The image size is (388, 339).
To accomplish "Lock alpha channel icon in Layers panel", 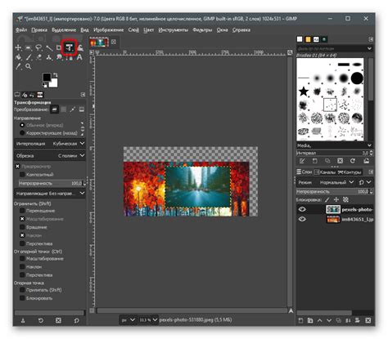I will (345, 199).
